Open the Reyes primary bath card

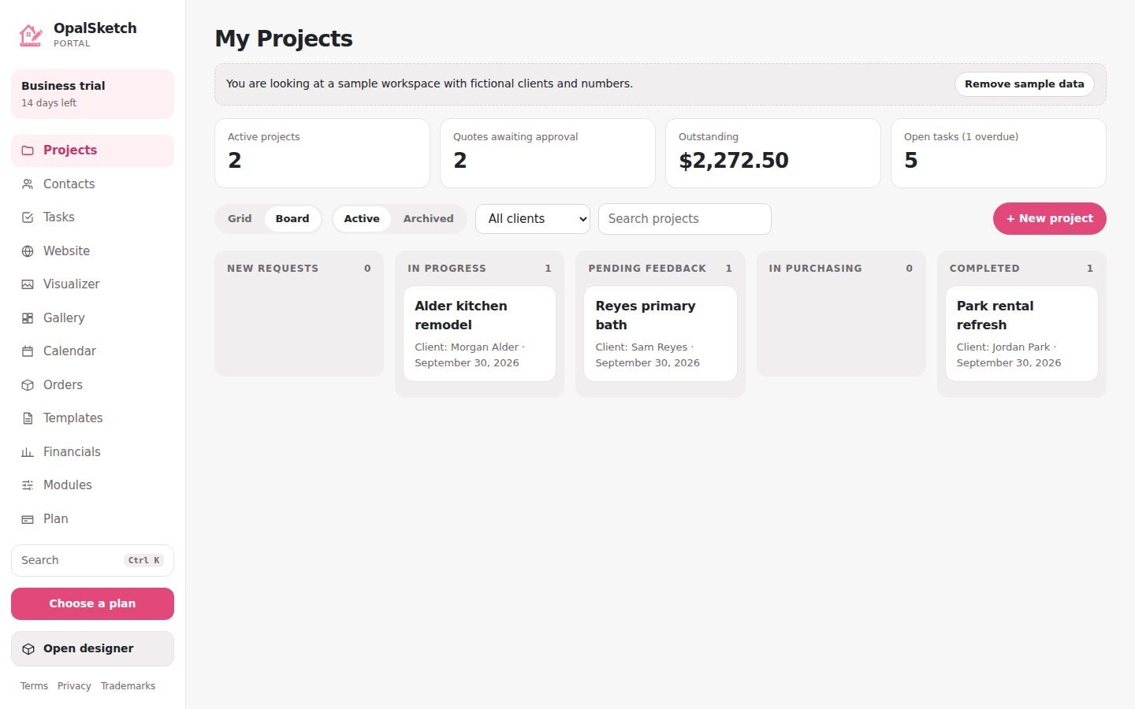(x=661, y=334)
